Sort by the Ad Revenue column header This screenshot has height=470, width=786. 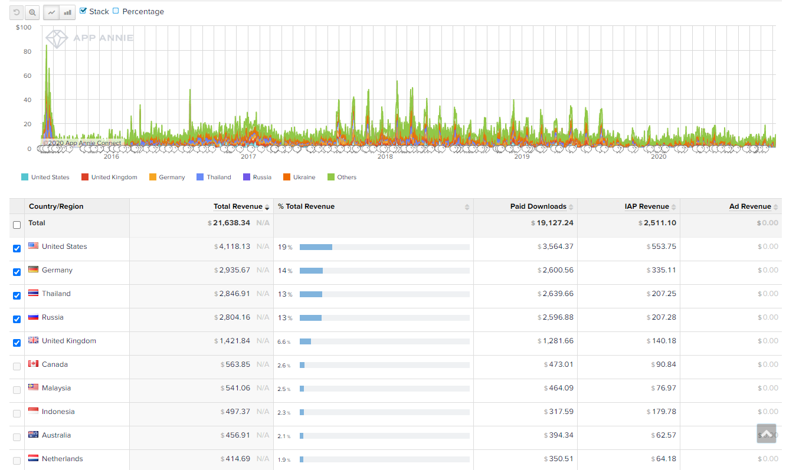coord(750,206)
